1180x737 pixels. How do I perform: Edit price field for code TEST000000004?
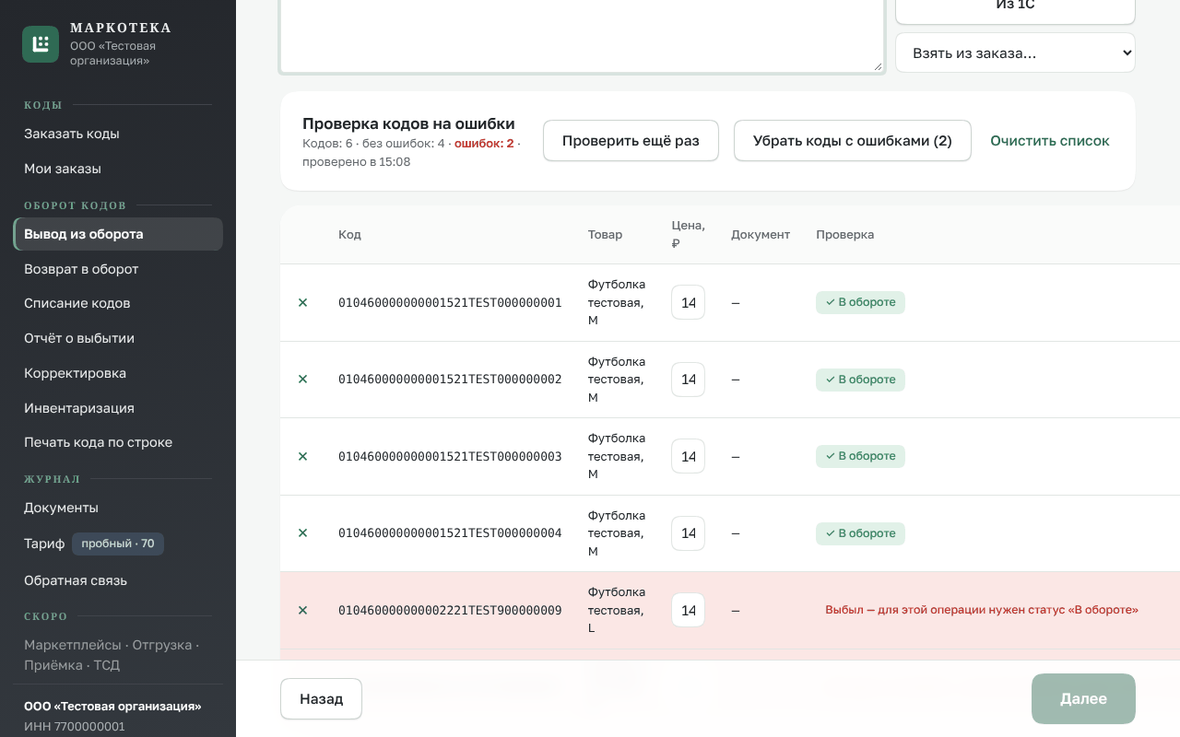[x=688, y=533]
